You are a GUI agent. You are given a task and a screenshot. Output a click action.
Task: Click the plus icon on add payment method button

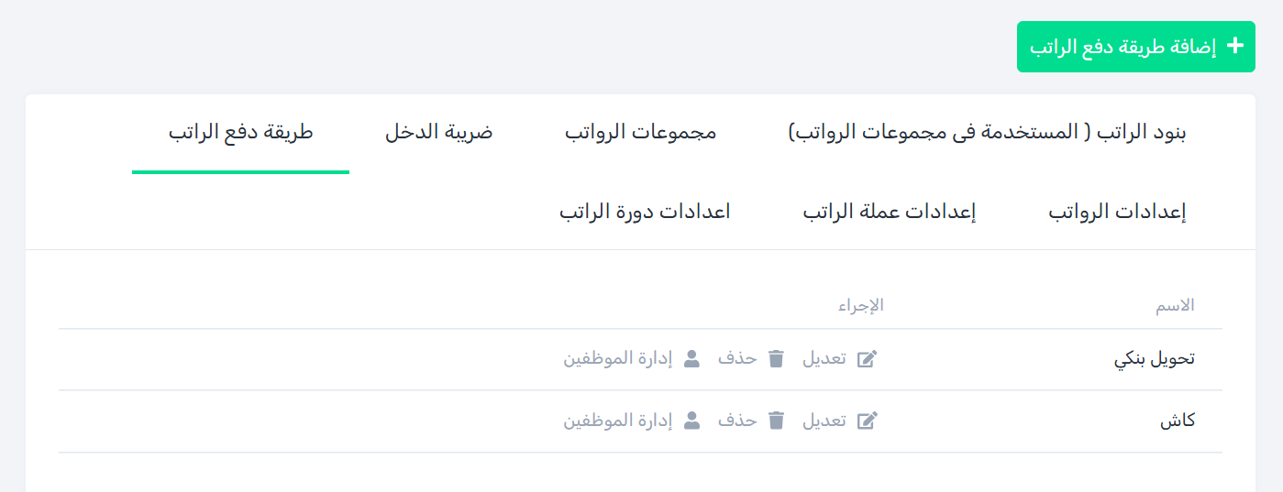tap(1235, 46)
